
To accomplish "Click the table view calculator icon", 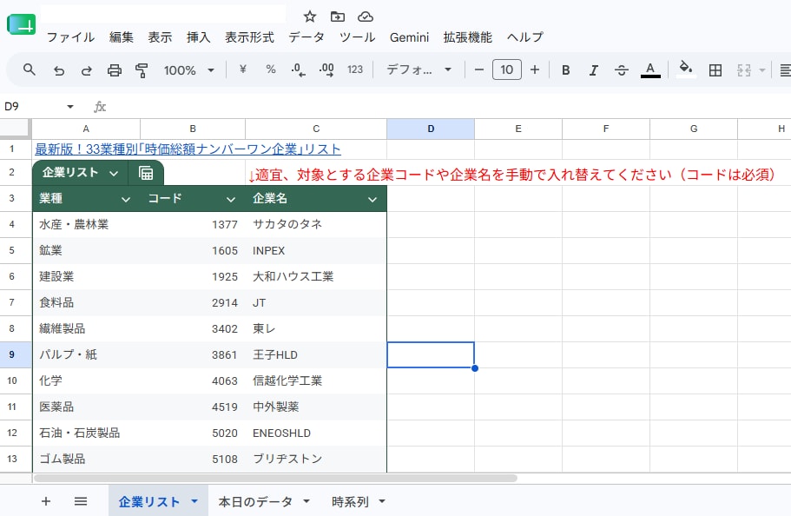I will [x=146, y=173].
